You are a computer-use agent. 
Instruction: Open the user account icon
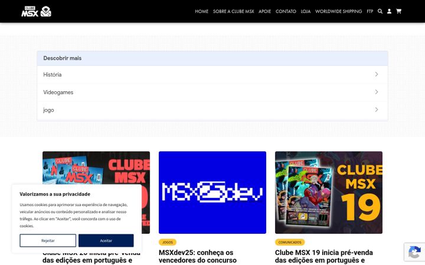pos(389,11)
